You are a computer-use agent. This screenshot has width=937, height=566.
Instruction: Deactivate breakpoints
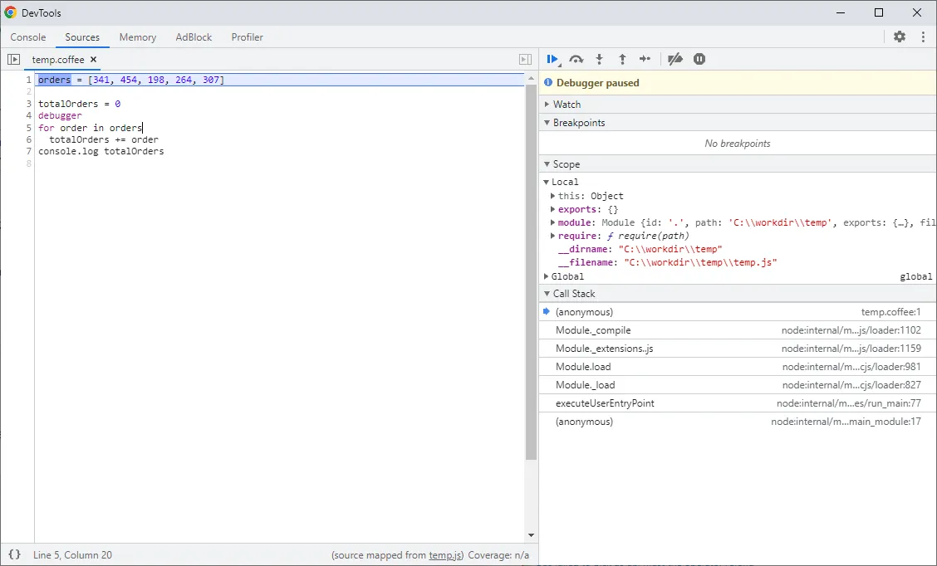(675, 59)
